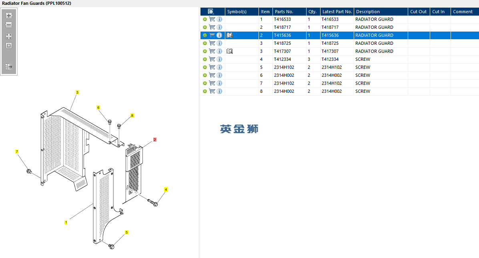Click the Latest Part No. column header
Image resolution: width=479 pixels, height=258 pixels.
(x=337, y=12)
